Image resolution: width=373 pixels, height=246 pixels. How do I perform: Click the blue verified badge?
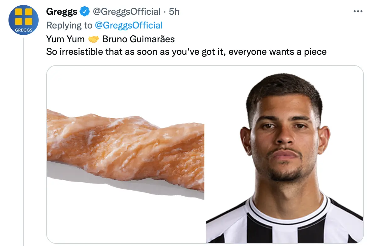tap(84, 12)
